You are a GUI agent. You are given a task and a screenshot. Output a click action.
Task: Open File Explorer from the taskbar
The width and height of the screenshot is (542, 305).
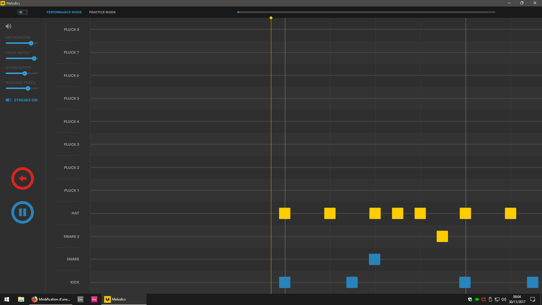tap(21, 299)
